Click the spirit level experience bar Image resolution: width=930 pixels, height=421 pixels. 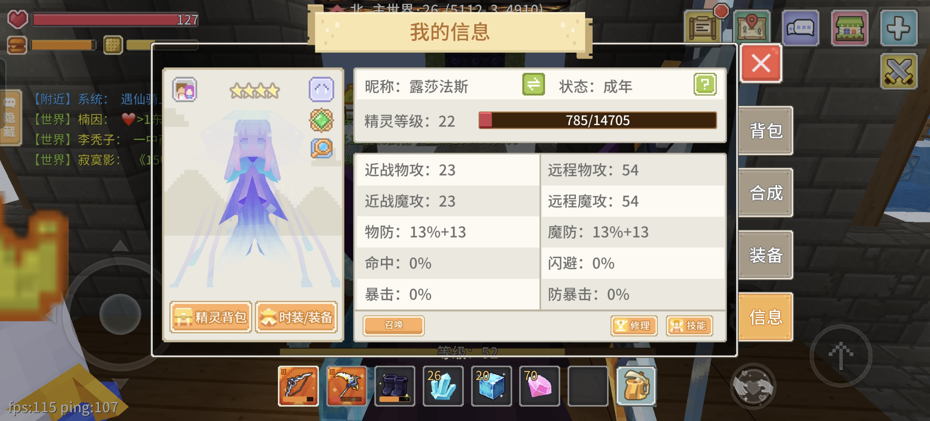(598, 120)
